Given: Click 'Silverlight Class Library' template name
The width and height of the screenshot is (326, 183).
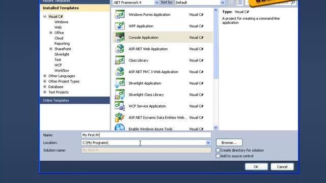Looking at the screenshot, I should (146, 95).
